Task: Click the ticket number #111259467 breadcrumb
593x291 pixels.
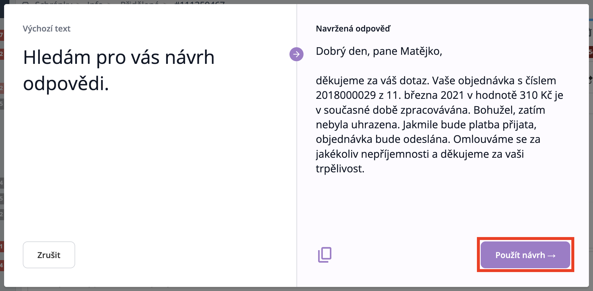Action: coord(199,2)
